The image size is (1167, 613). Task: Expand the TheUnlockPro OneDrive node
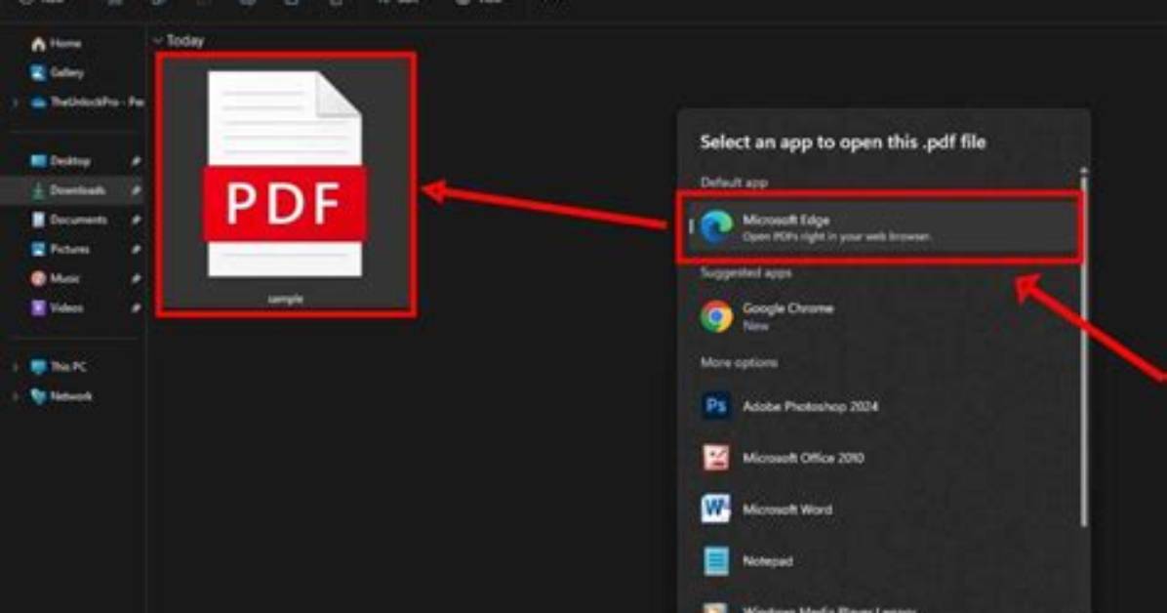pyautogui.click(x=16, y=102)
